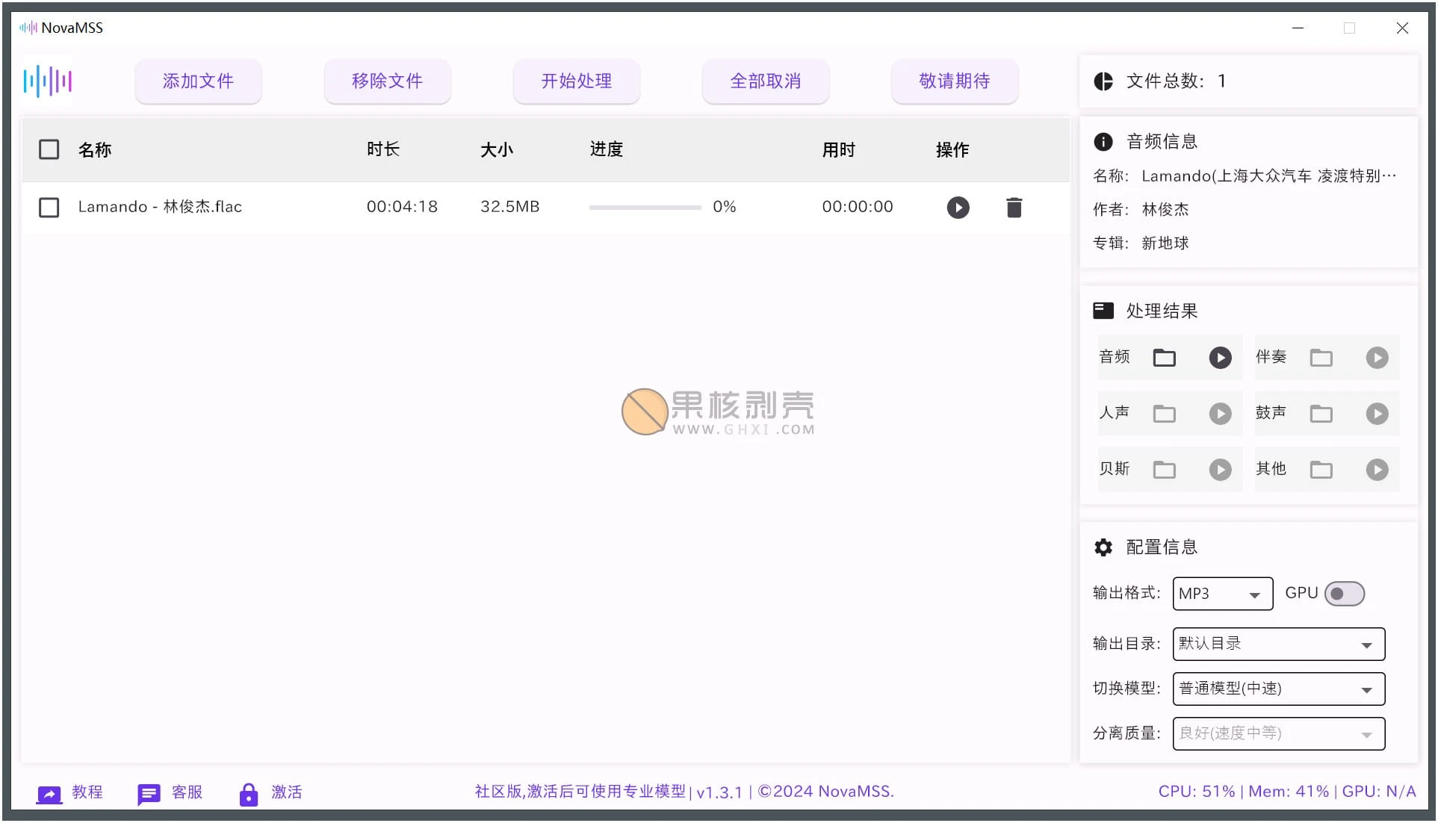Click the Lamando row progress bar
Image resolution: width=1438 pixels, height=823 pixels.
tap(644, 207)
